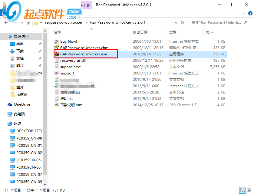Unpin 下载 using its pin icon
254x194 pixels.
point(40,51)
